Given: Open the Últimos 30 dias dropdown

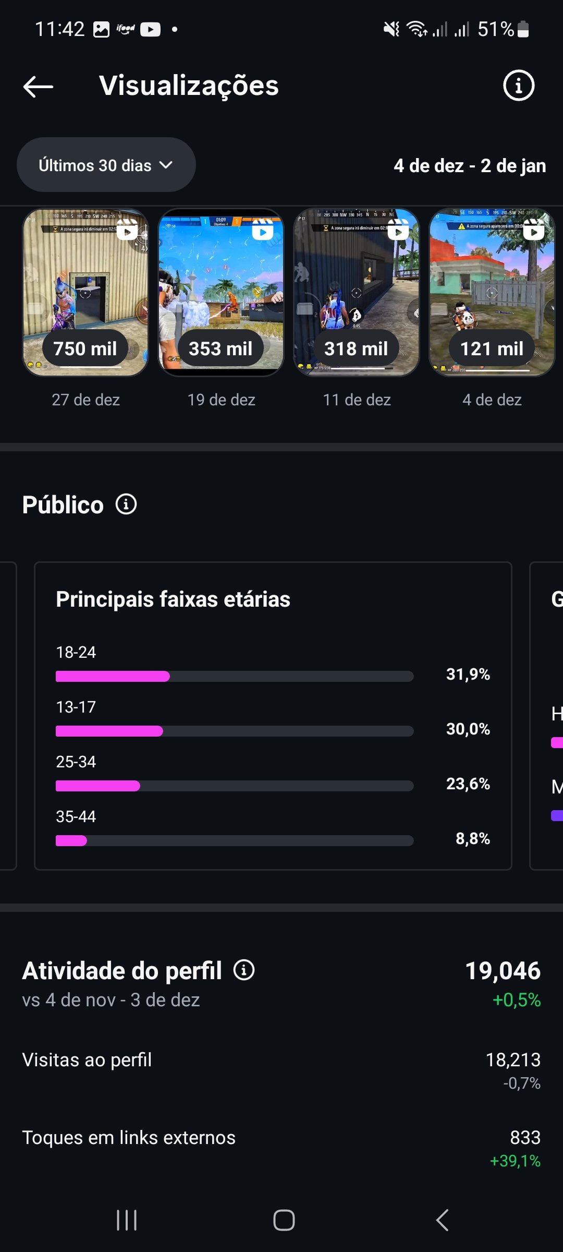Looking at the screenshot, I should [x=106, y=165].
